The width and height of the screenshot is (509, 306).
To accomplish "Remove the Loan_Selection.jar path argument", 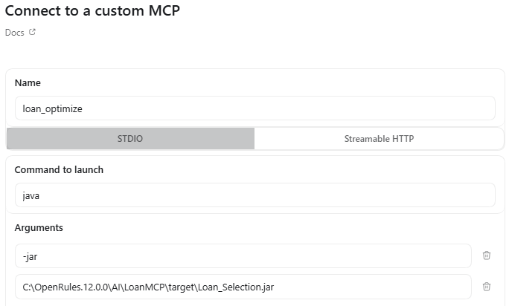I will (487, 286).
